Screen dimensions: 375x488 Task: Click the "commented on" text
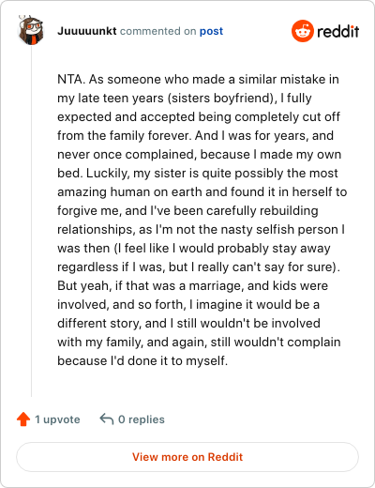coord(157,31)
